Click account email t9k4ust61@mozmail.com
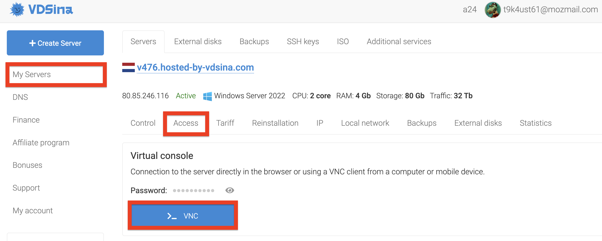The height and width of the screenshot is (241, 602). coord(551,10)
